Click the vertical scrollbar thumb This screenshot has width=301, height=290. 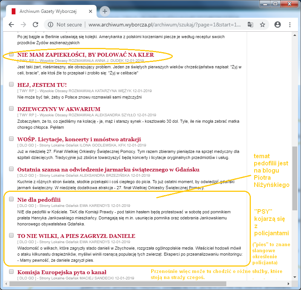(295, 178)
